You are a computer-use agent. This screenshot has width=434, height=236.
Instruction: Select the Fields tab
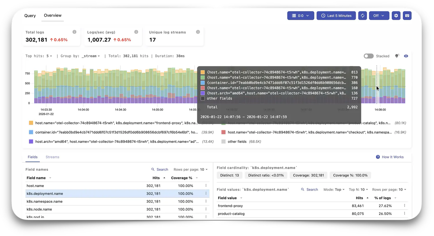click(33, 157)
